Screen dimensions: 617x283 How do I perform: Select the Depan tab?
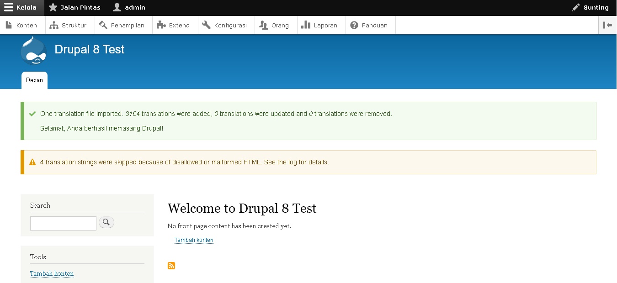[34, 80]
